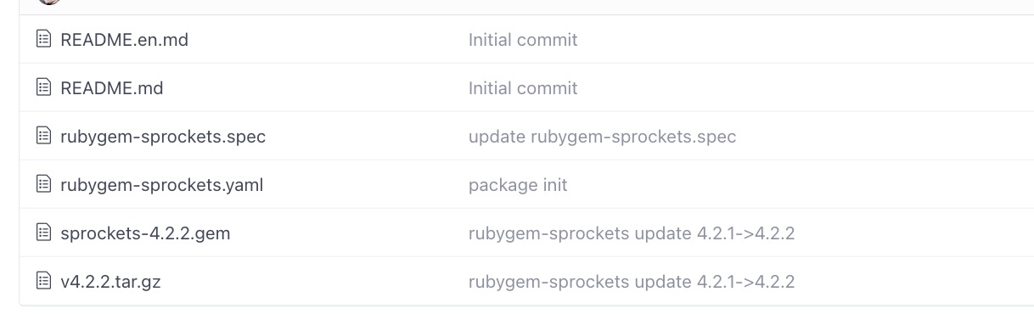Open the README.en.md file

pos(124,40)
